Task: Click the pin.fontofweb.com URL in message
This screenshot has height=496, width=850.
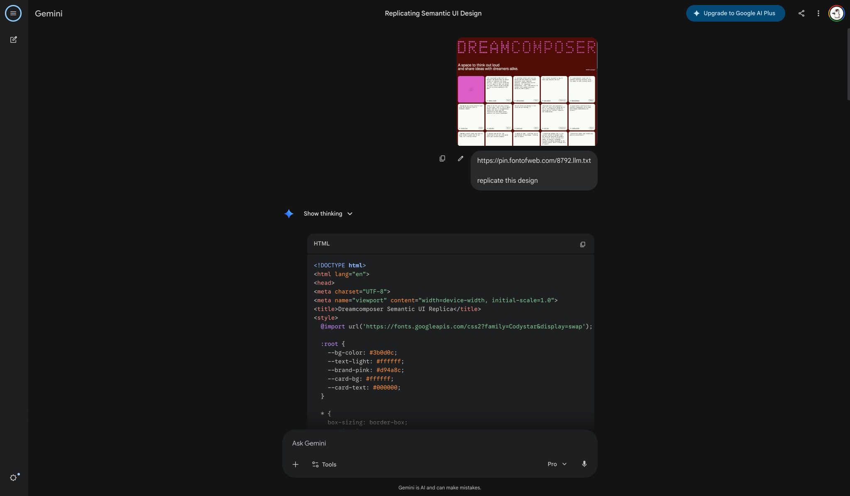Action: click(x=534, y=160)
